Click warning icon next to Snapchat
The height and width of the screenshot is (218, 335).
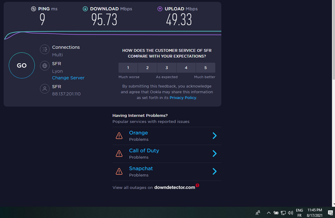click(119, 172)
